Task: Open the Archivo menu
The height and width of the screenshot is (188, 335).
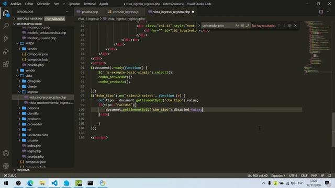Action: click(16, 4)
